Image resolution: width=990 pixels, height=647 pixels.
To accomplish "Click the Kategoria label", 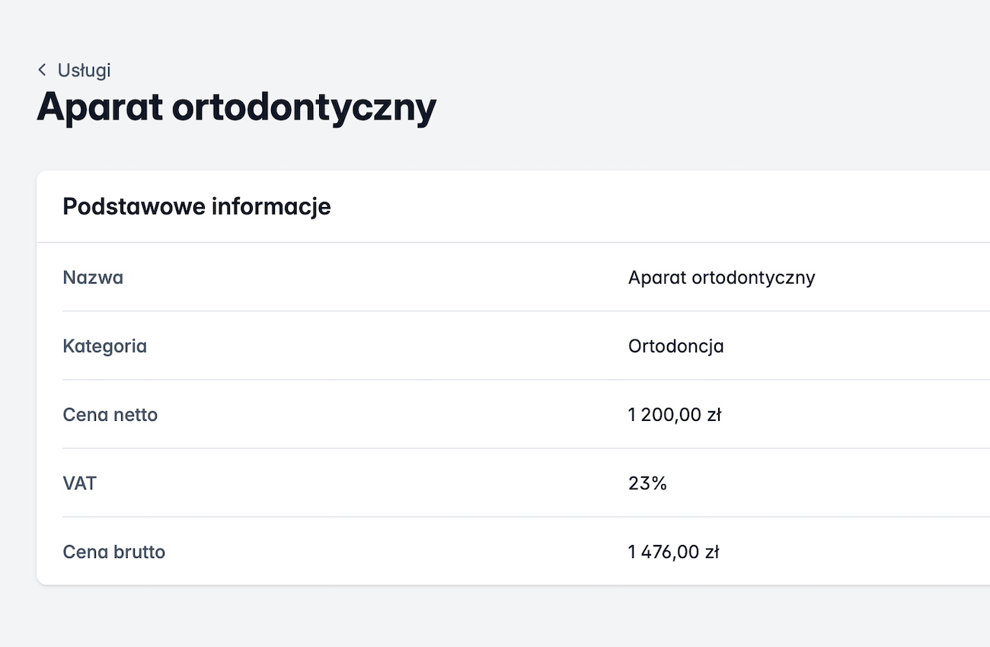I will pyautogui.click(x=104, y=346).
